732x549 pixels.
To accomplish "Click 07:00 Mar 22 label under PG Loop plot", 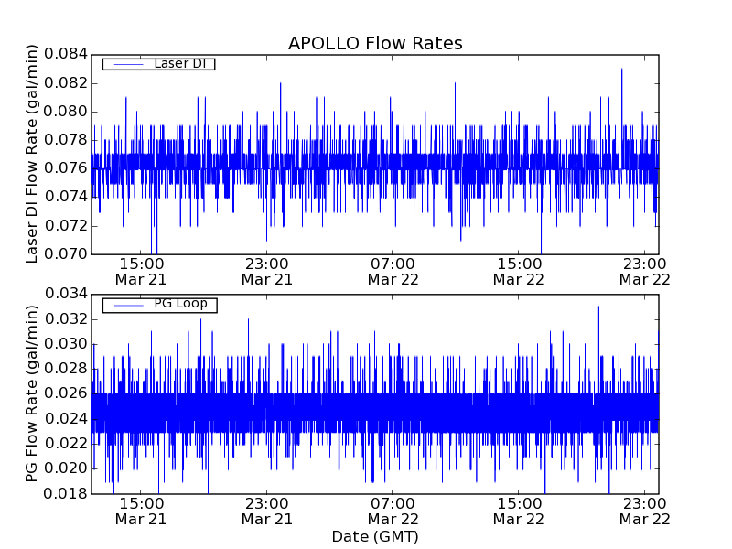I will pos(393,511).
